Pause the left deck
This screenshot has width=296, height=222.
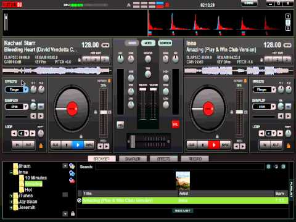(67, 145)
